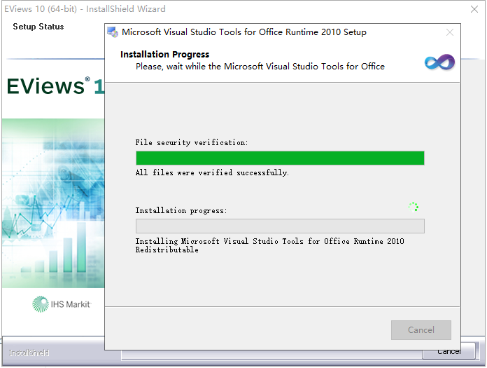Click the IHS Markit logo
Viewport: 487px width, 368px height.
pos(62,304)
